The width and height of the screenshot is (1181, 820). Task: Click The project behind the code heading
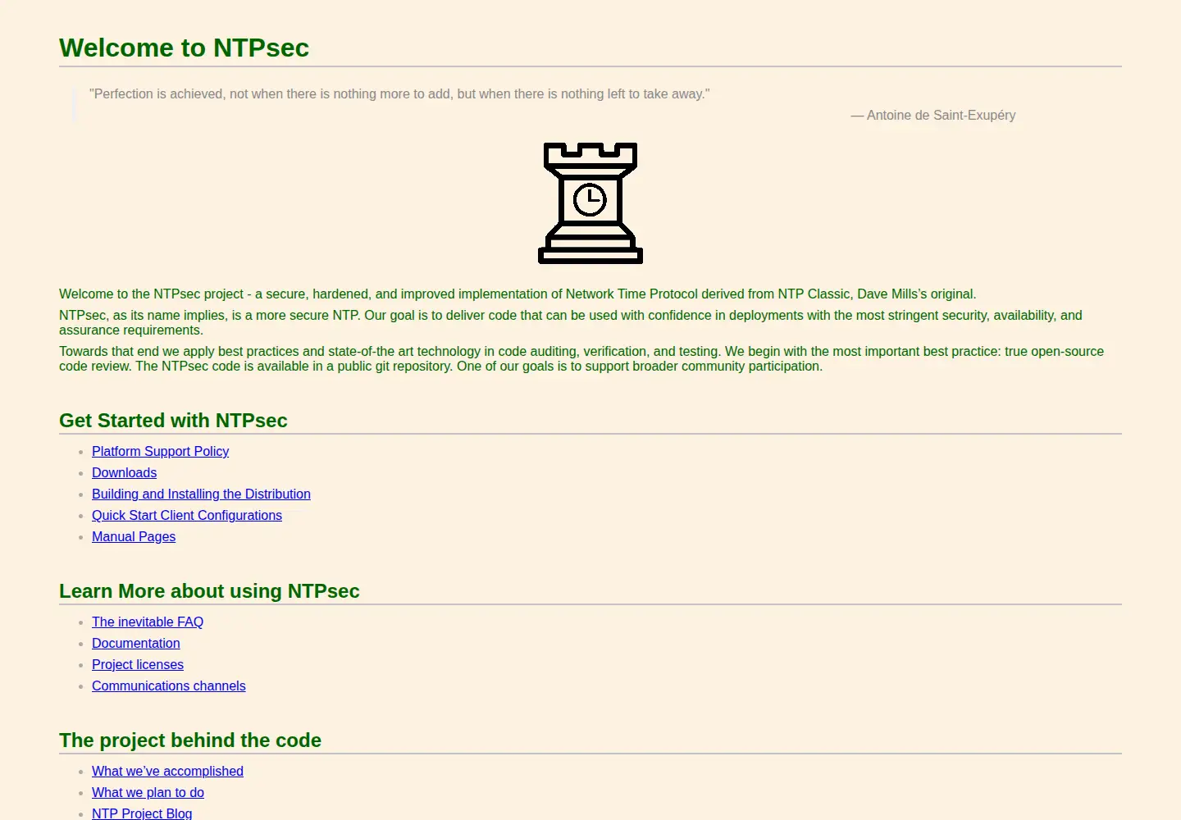click(190, 740)
